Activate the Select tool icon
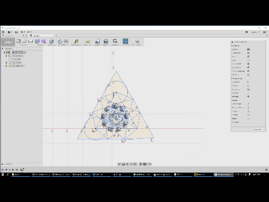Viewport: 269px width, 202px height. coord(125,41)
